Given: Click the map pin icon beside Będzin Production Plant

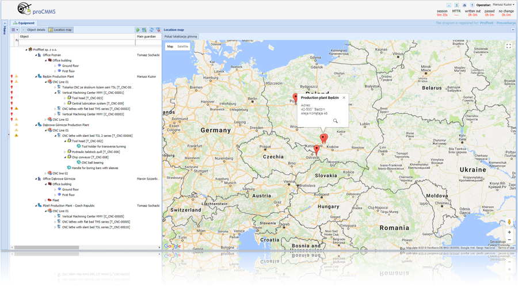Looking at the screenshot, I should [12, 76].
